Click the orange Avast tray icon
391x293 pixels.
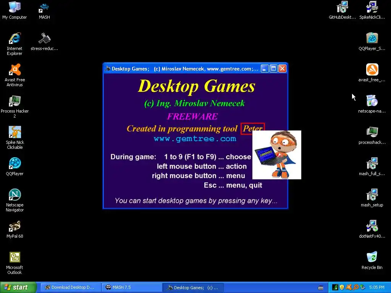tap(349, 288)
